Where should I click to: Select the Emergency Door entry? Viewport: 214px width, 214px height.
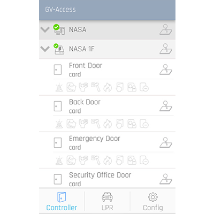point(107,143)
